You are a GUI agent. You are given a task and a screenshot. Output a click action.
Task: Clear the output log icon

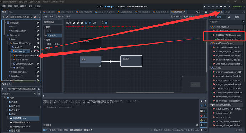click(x=201, y=101)
